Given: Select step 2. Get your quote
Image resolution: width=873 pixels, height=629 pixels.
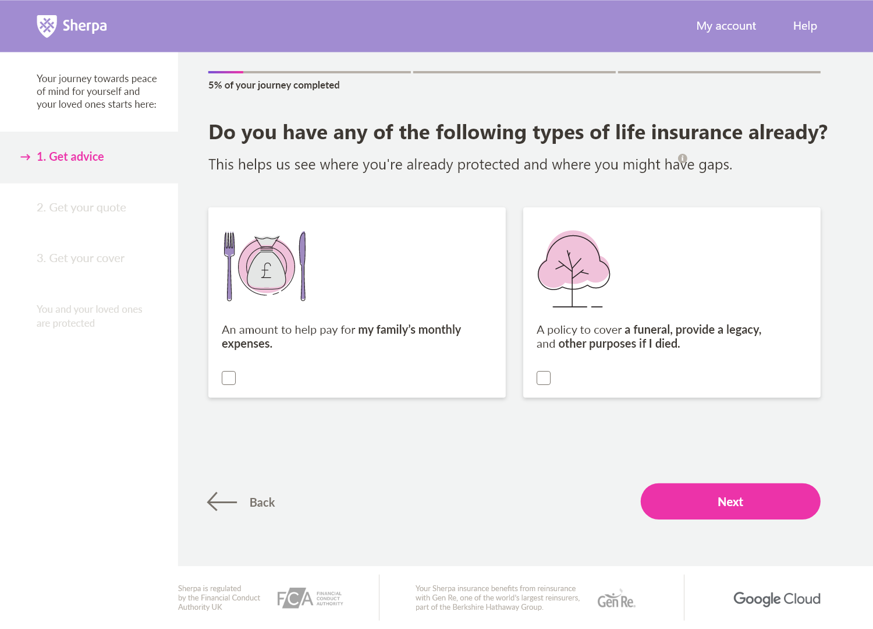Looking at the screenshot, I should (81, 207).
